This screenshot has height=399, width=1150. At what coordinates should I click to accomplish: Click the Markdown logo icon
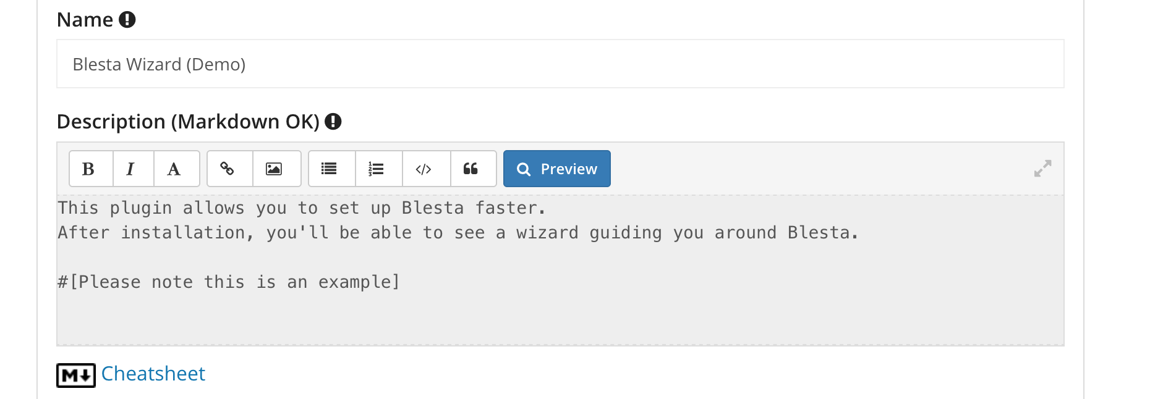click(x=76, y=375)
